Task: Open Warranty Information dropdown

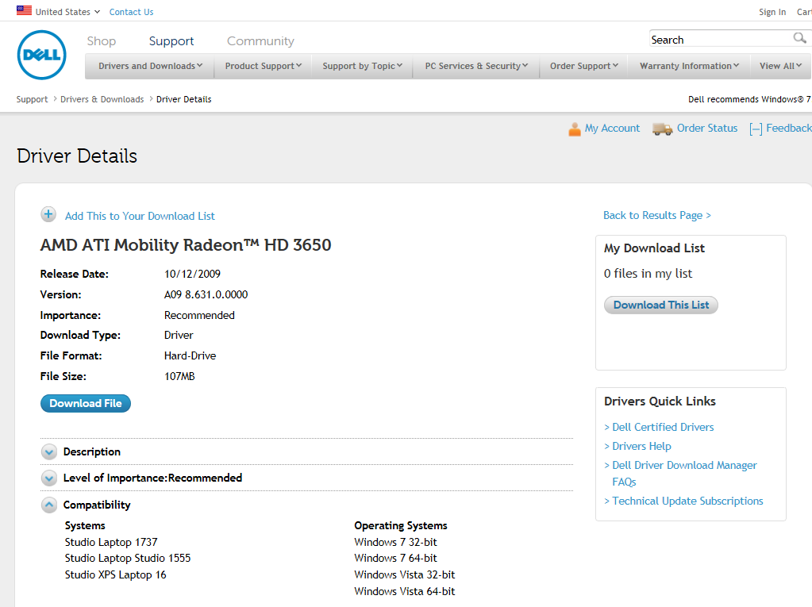Action: (x=689, y=66)
